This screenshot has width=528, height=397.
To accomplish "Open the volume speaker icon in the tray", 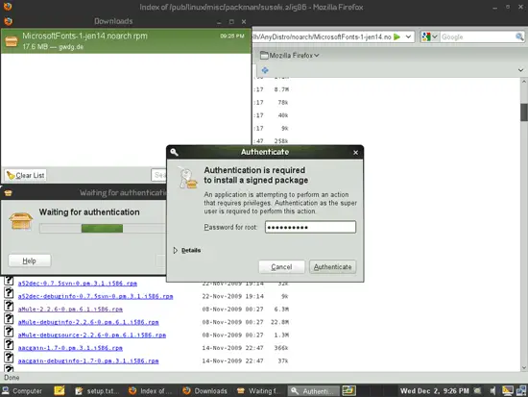I will (x=493, y=391).
